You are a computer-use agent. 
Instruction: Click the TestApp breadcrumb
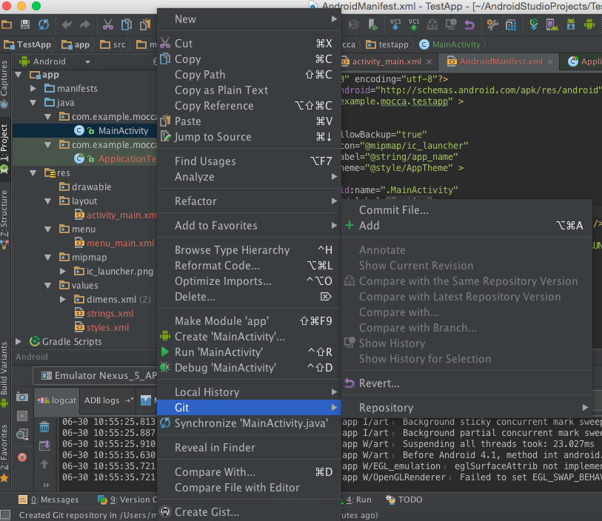[27, 44]
